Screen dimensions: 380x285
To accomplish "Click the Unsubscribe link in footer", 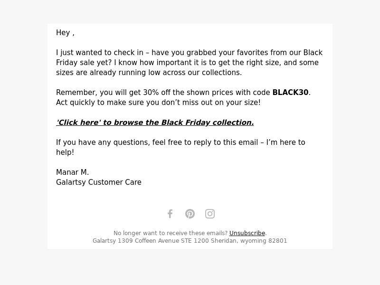I will [247, 233].
